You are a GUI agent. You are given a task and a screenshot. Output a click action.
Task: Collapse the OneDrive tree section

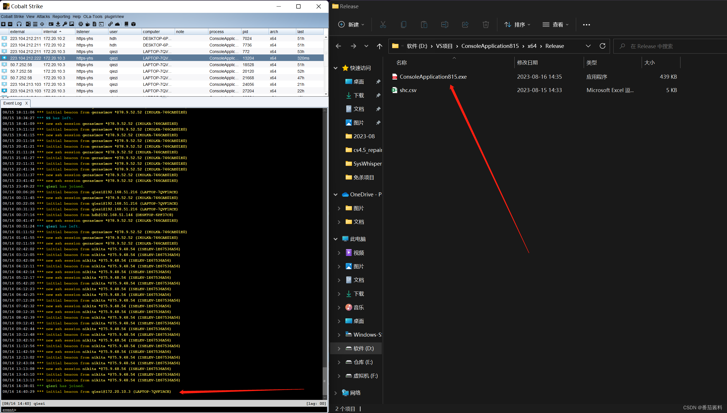click(336, 195)
